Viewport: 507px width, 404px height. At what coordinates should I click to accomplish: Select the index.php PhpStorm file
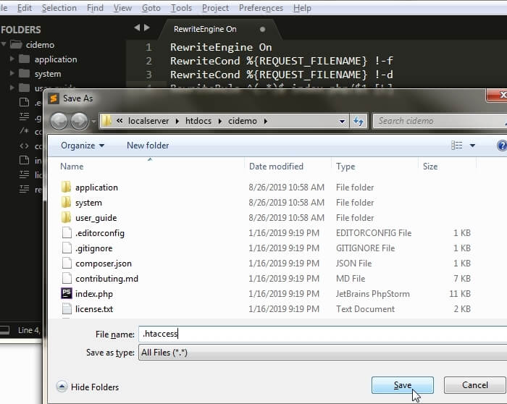tap(93, 294)
